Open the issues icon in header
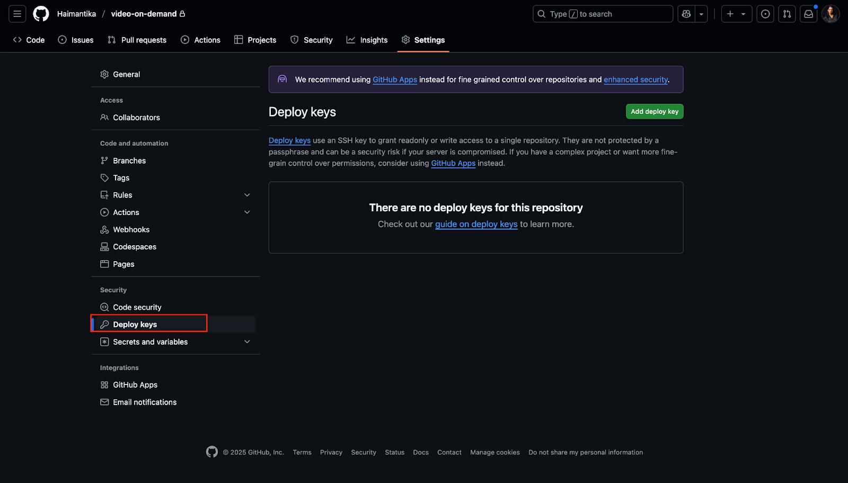The height and width of the screenshot is (483, 848). (765, 14)
